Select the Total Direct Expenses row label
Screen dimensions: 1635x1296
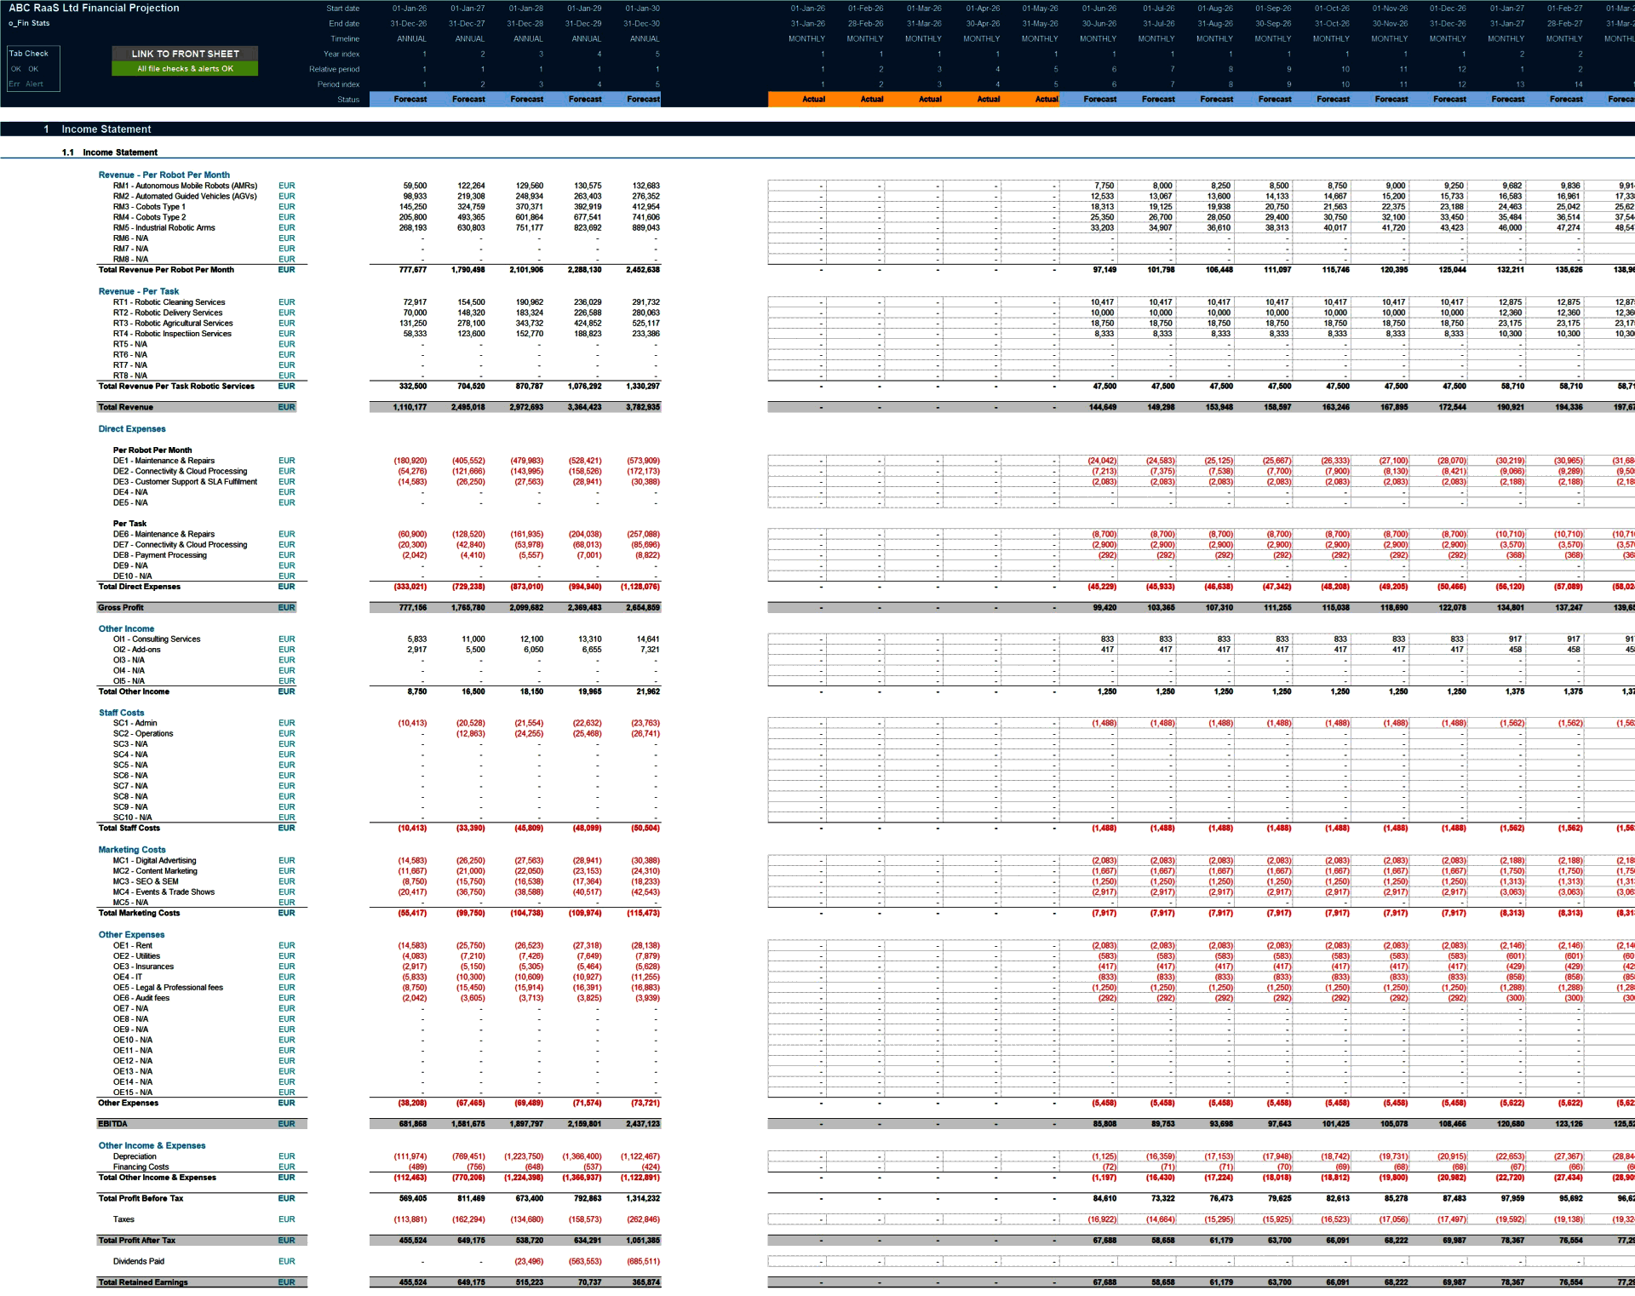[139, 587]
